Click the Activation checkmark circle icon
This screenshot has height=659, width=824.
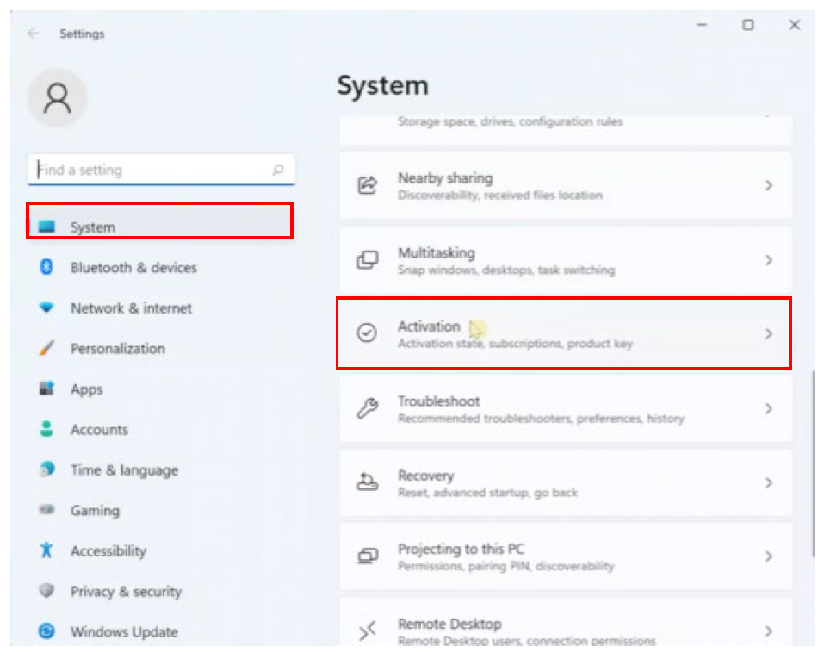(x=368, y=333)
